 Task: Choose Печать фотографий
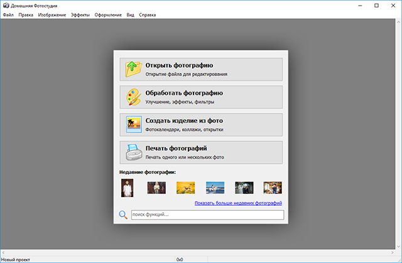pyautogui.click(x=201, y=152)
